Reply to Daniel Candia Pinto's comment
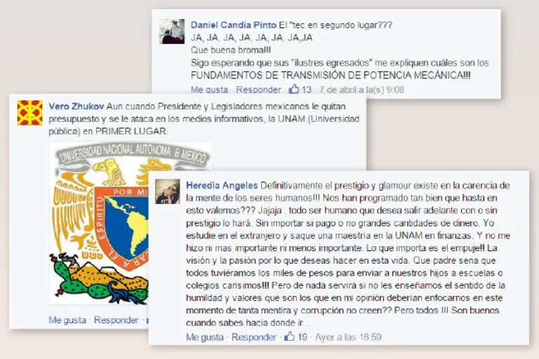This screenshot has height=359, width=539. click(x=258, y=90)
